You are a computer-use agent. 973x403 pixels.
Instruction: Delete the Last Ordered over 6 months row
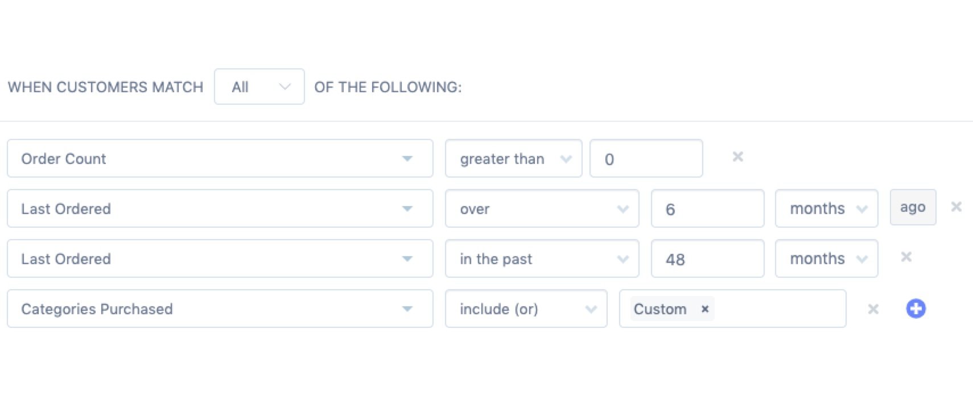[956, 207]
